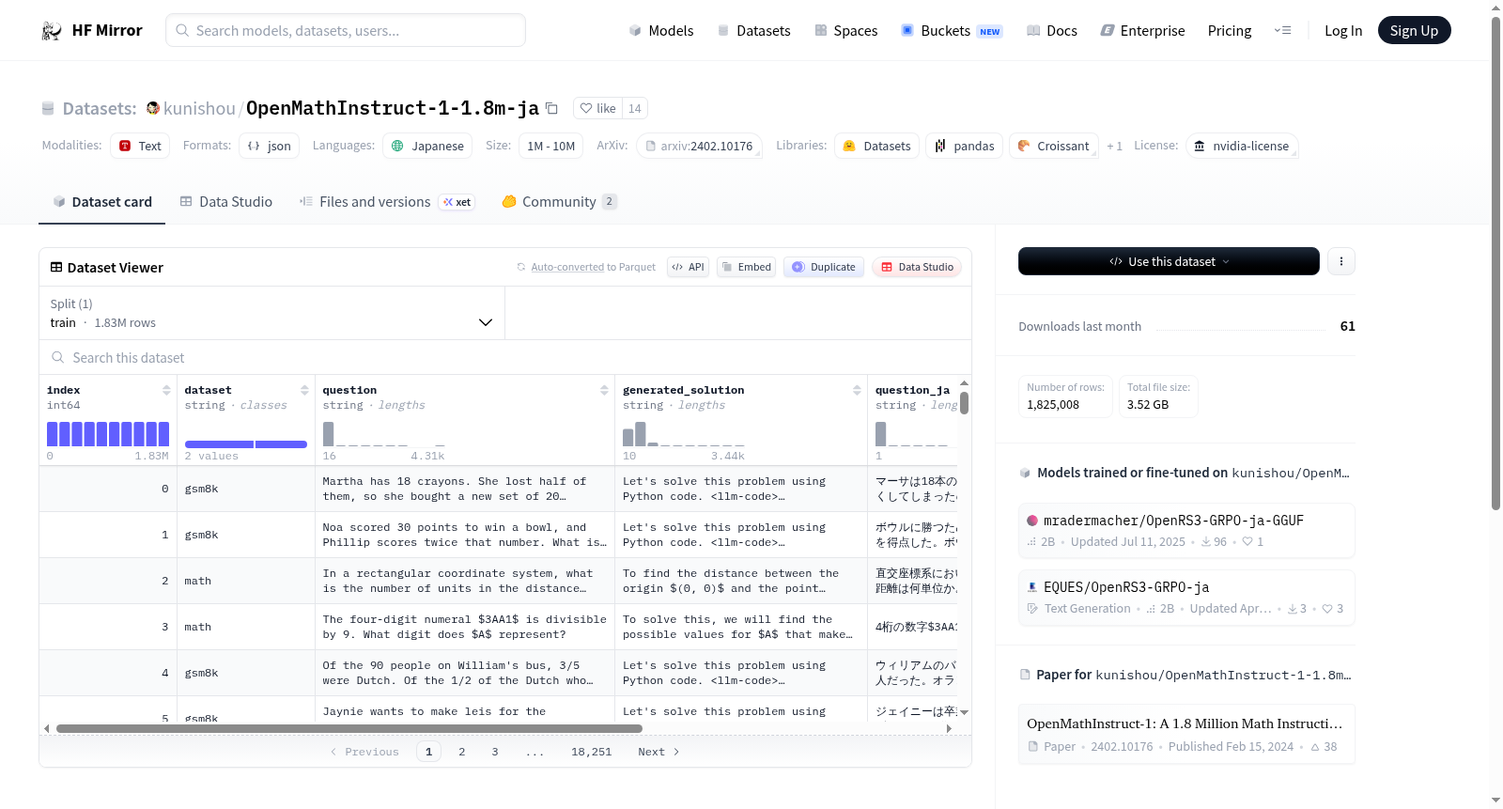Sort the generated_solution column

point(857,390)
